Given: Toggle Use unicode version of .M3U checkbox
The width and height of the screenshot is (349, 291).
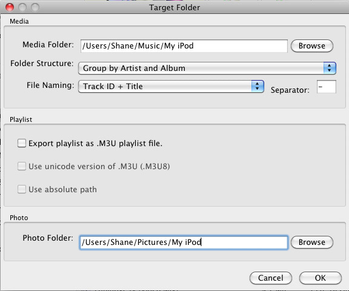Looking at the screenshot, I should click(22, 166).
